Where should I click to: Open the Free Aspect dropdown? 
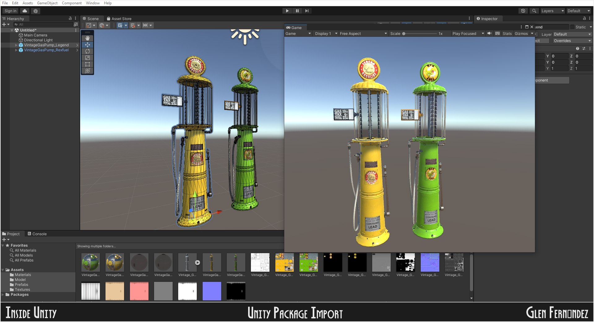point(363,33)
